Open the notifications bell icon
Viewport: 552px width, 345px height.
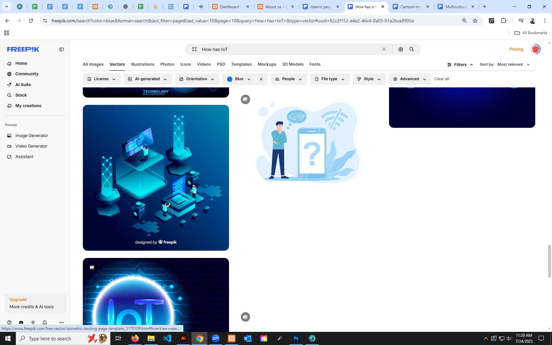45,322
